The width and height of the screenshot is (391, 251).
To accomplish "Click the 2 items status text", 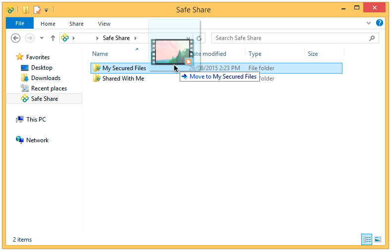I will click(22, 240).
